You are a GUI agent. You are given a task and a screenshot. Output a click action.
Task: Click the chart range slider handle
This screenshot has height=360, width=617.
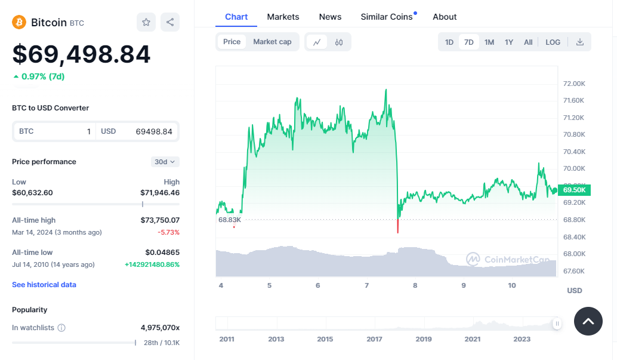557,324
